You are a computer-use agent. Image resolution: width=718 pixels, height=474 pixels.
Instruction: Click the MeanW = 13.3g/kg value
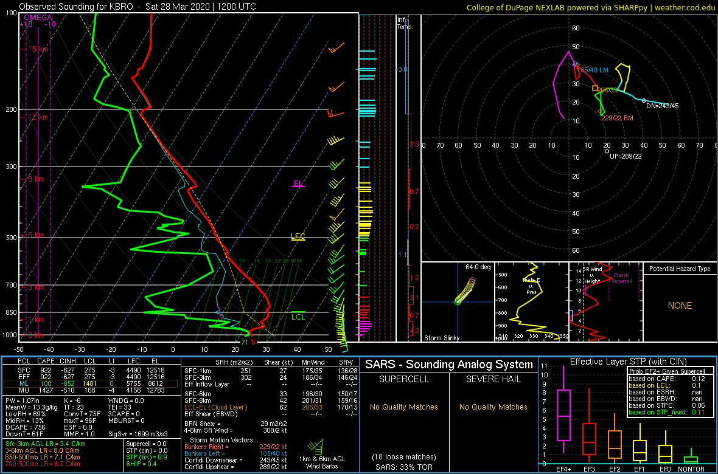coord(31,408)
